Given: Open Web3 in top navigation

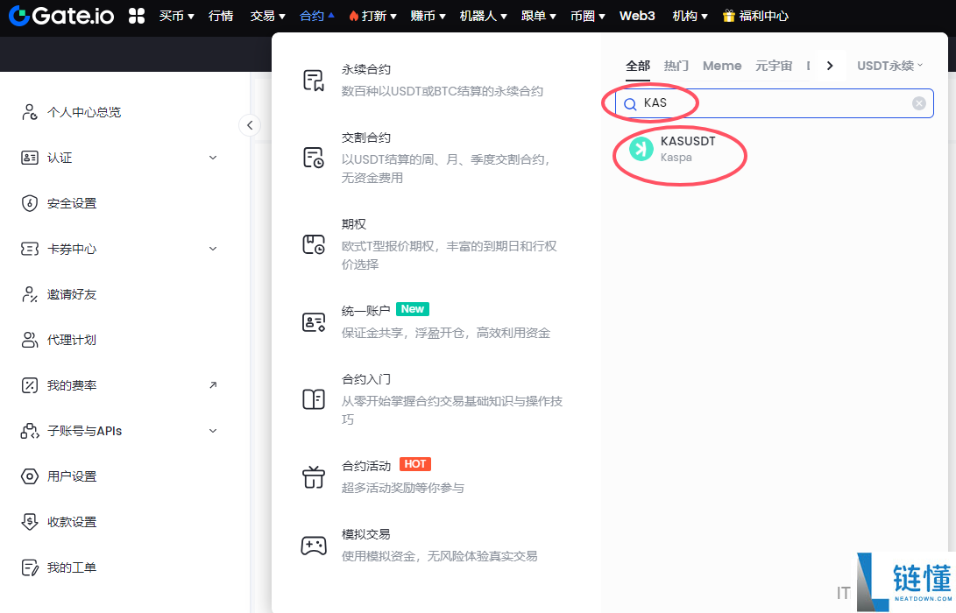Looking at the screenshot, I should coord(637,16).
